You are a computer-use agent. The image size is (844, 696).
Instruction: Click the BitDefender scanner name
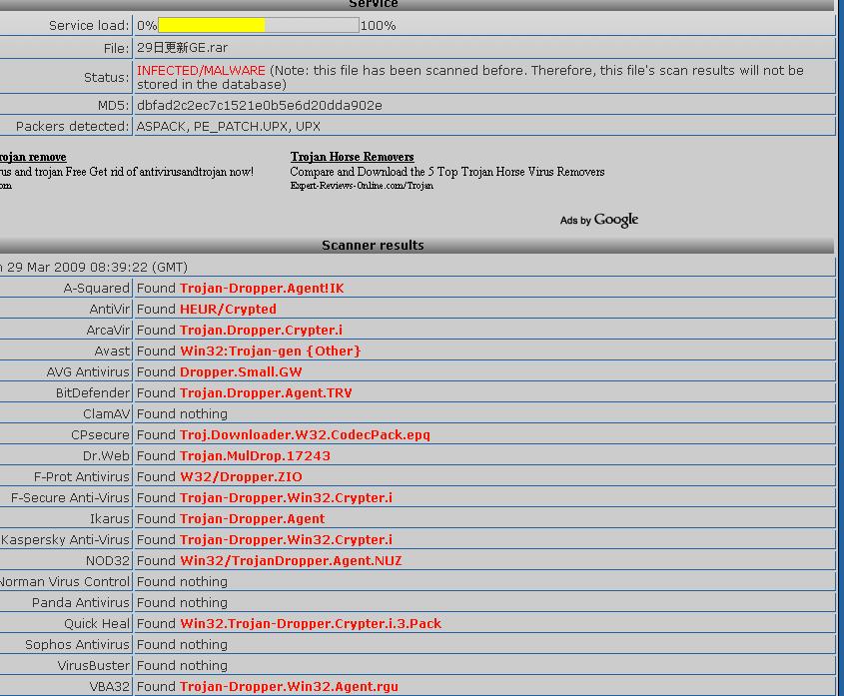(x=93, y=393)
